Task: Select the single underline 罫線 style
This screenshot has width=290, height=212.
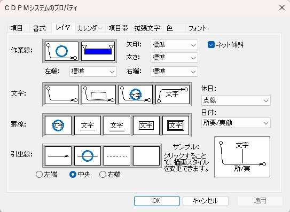Action: point(88,125)
